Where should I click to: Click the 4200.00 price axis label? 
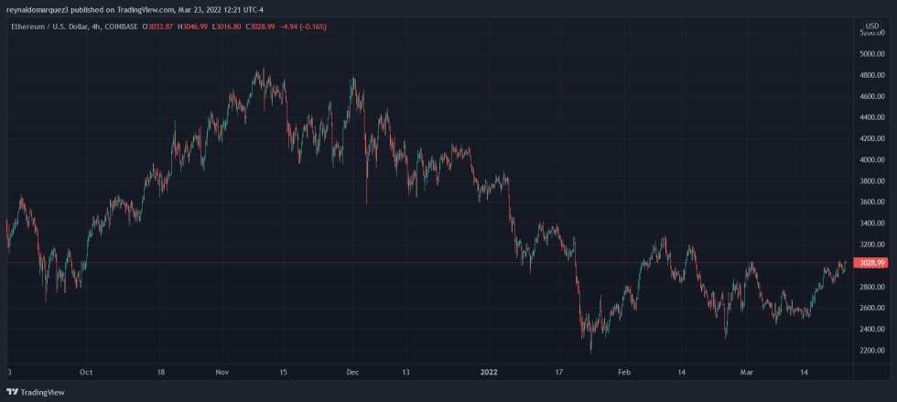click(872, 139)
